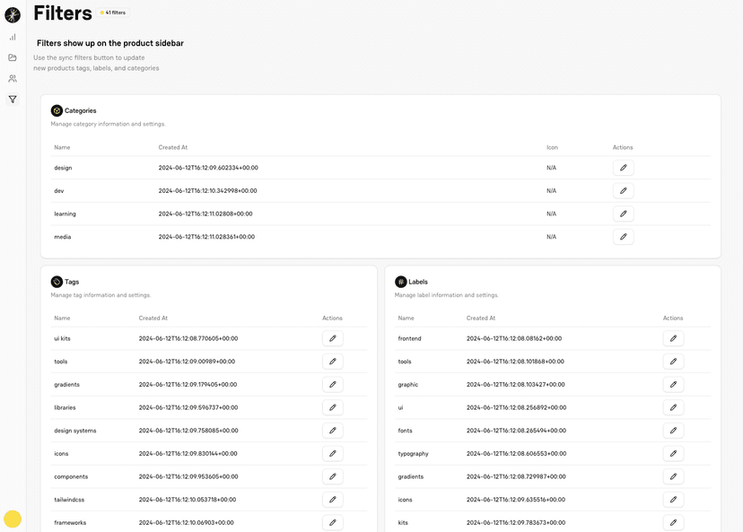Select the components tag name

pos(71,477)
